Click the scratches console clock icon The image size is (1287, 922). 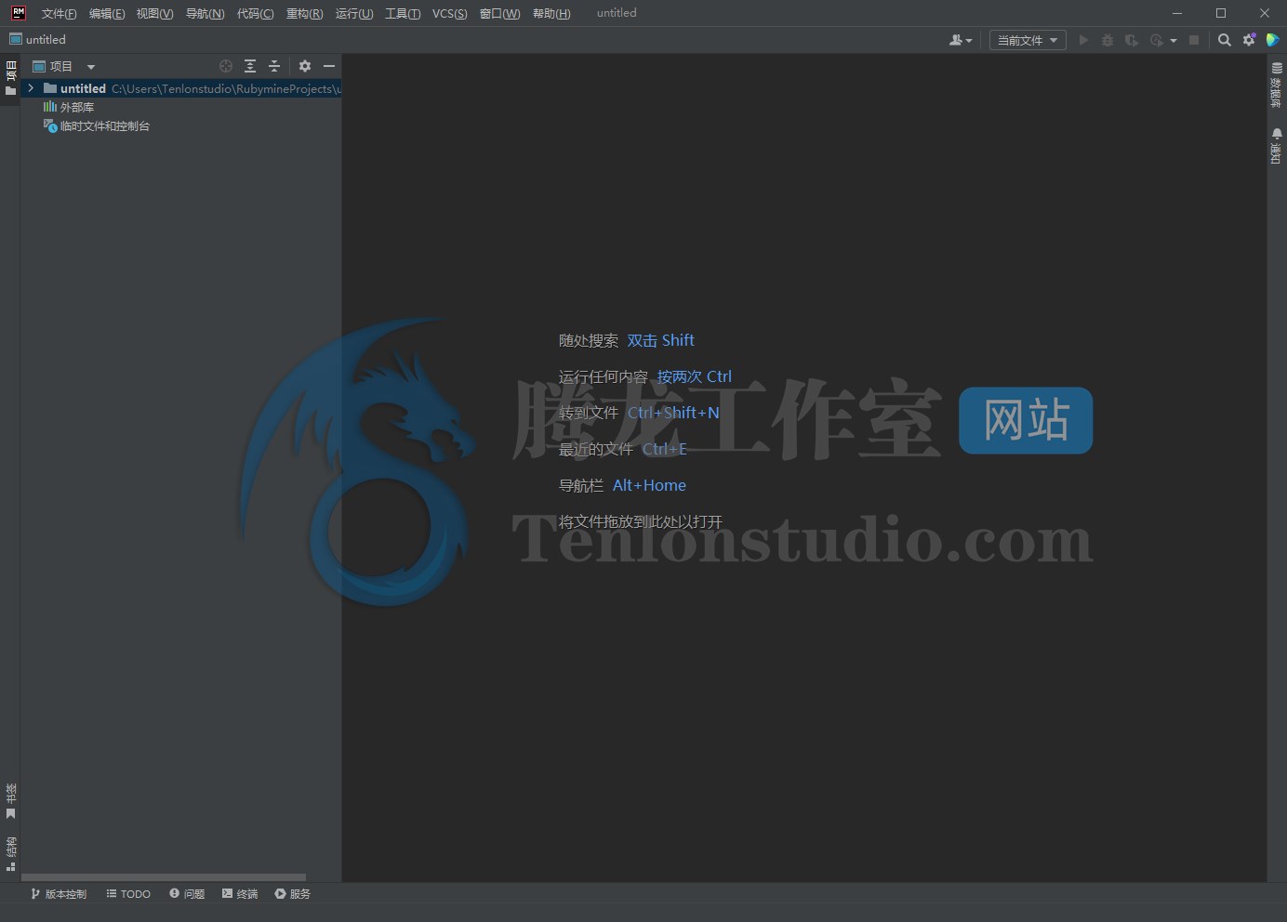click(x=50, y=125)
